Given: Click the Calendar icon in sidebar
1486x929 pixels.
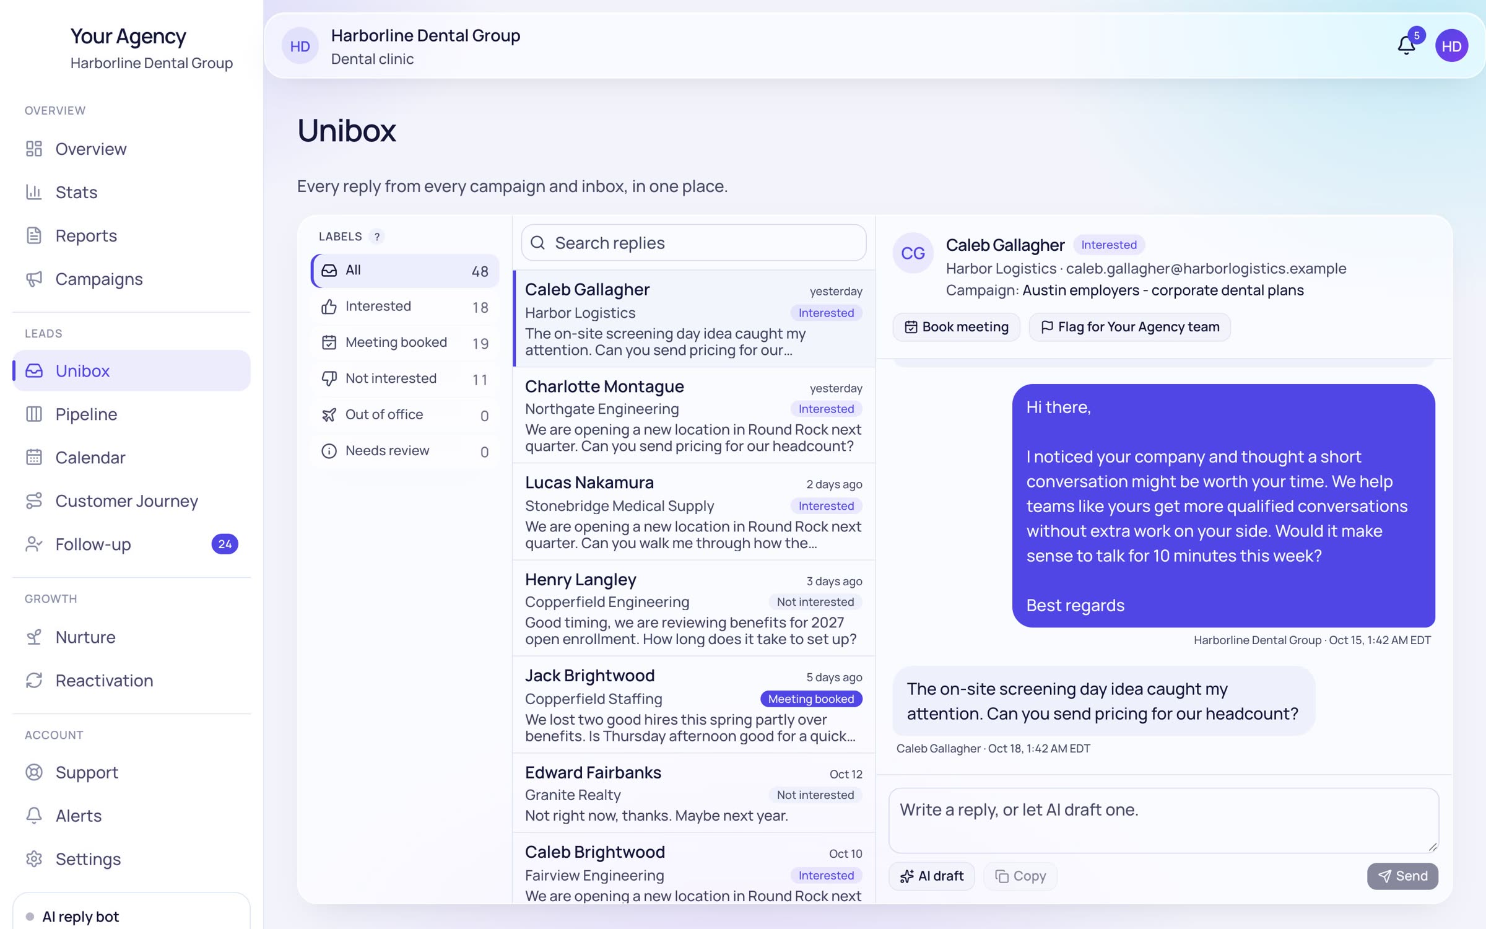Looking at the screenshot, I should point(34,457).
